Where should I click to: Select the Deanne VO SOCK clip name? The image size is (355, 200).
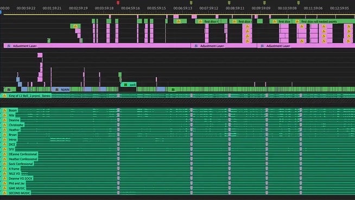click(21, 178)
